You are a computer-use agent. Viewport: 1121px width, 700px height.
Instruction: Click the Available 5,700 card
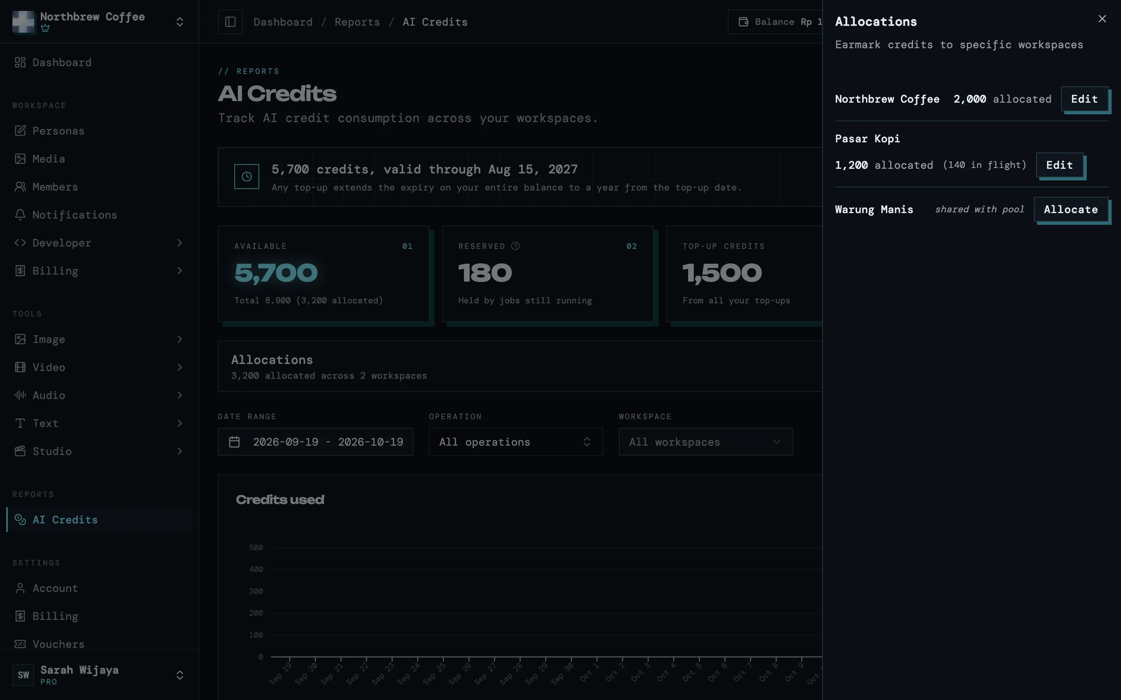[324, 274]
